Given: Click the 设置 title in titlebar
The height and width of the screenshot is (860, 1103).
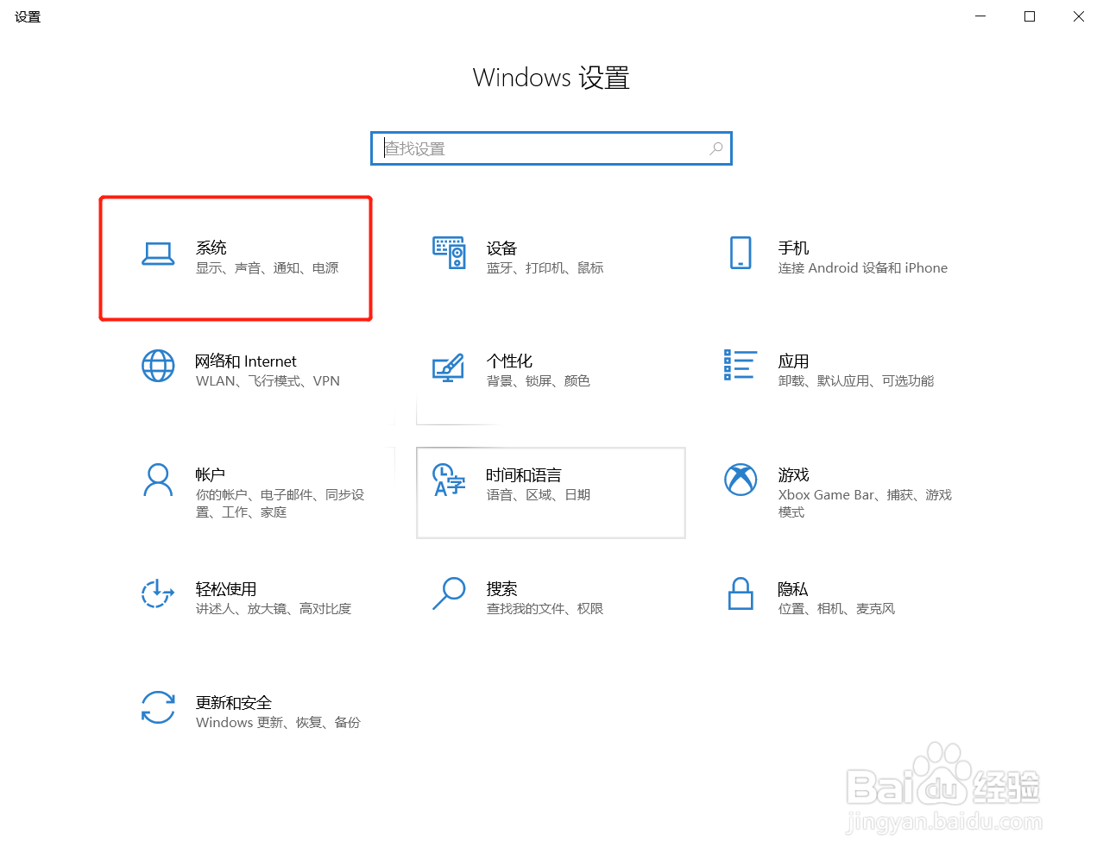Looking at the screenshot, I should [27, 16].
